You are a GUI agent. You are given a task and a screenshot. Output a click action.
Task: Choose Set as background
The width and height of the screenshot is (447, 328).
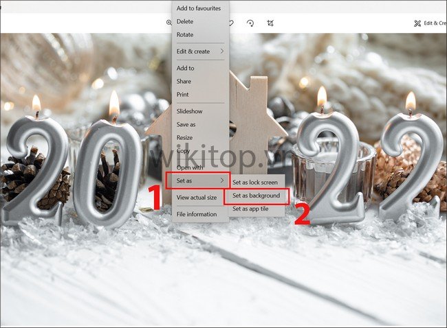pyautogui.click(x=256, y=196)
